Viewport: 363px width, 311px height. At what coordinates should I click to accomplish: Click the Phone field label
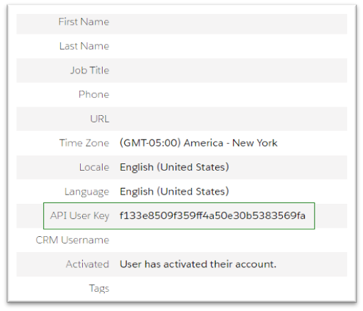(x=94, y=95)
